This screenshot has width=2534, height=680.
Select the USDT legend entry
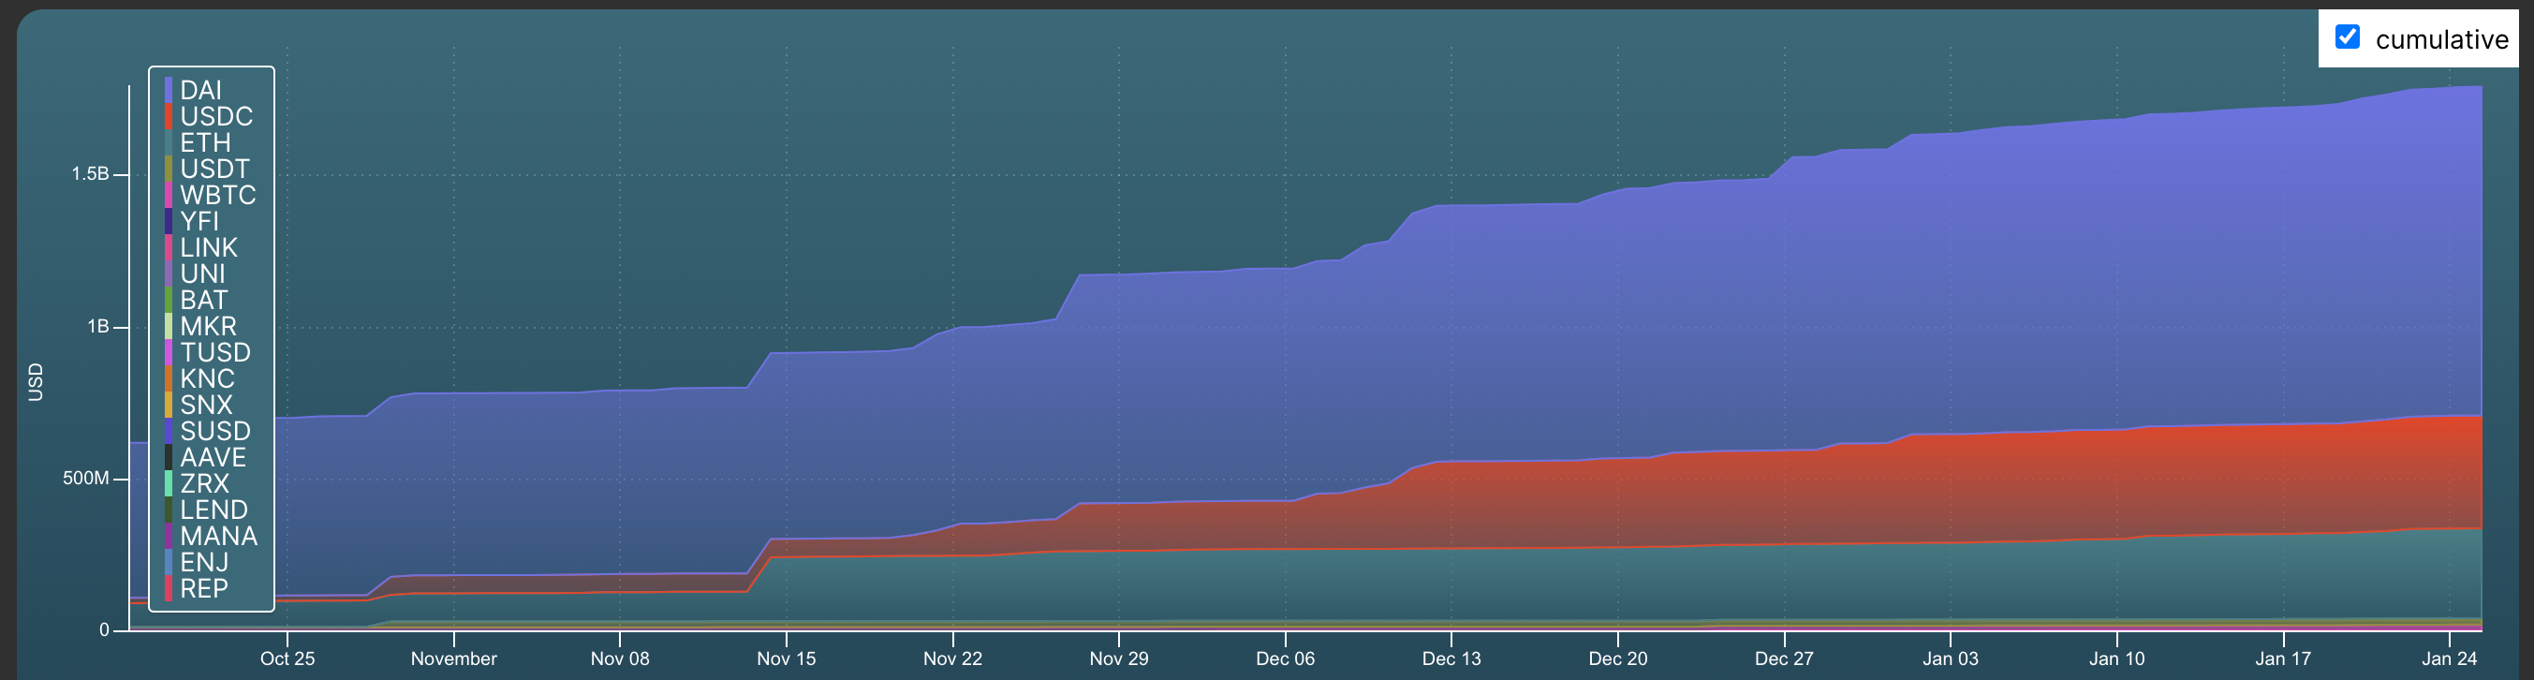point(208,170)
